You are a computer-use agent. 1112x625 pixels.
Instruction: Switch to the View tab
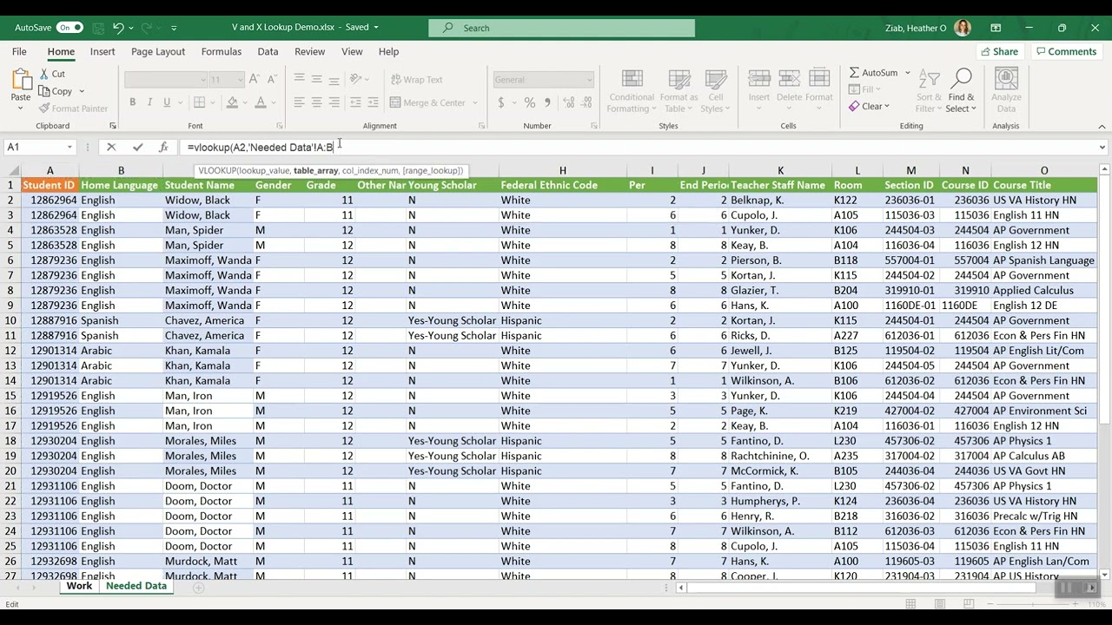(352, 52)
